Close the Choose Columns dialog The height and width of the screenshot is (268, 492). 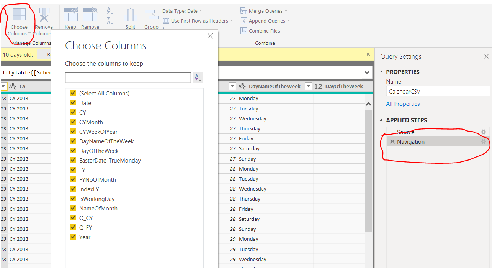(x=210, y=36)
